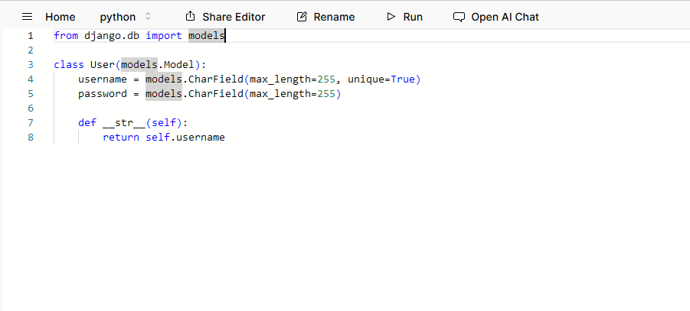Screen dimensions: 690x311
Task: Click the AI chat bubble icon
Action: click(x=459, y=17)
